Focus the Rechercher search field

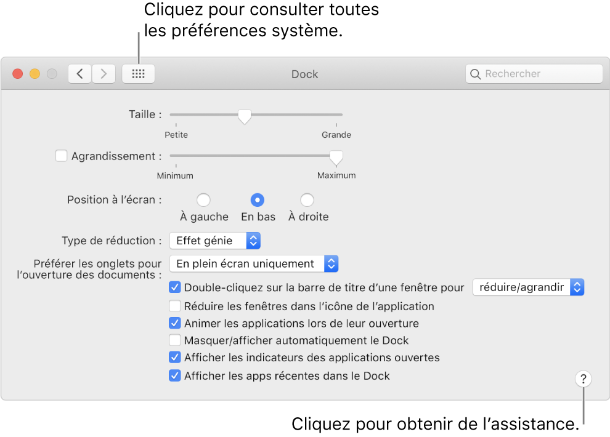534,74
